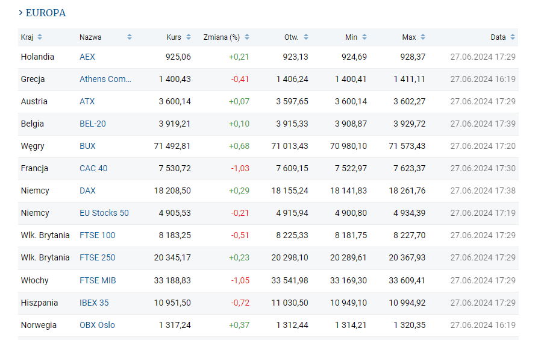Expand the EUROPA section chevron
The image size is (535, 340).
(21, 13)
